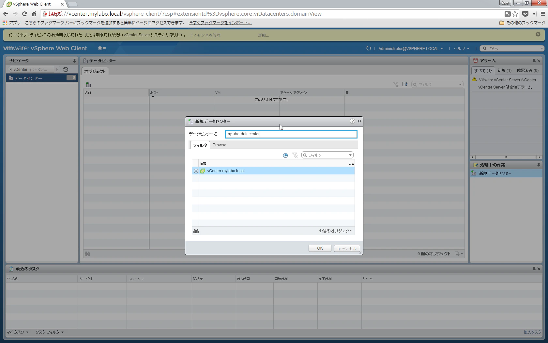Open the 新規データセンター work-in-progress item
This screenshot has height=343, width=548.
[506, 173]
